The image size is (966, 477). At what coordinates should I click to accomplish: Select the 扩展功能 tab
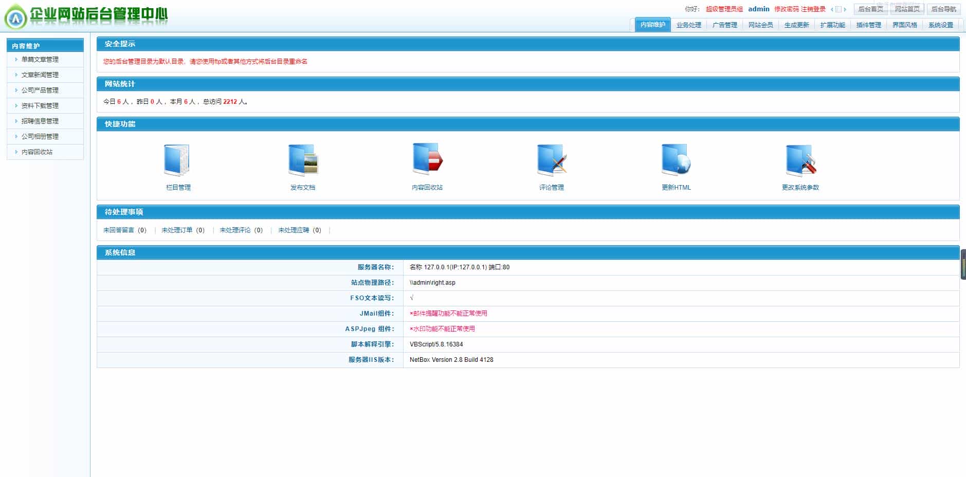pos(833,25)
